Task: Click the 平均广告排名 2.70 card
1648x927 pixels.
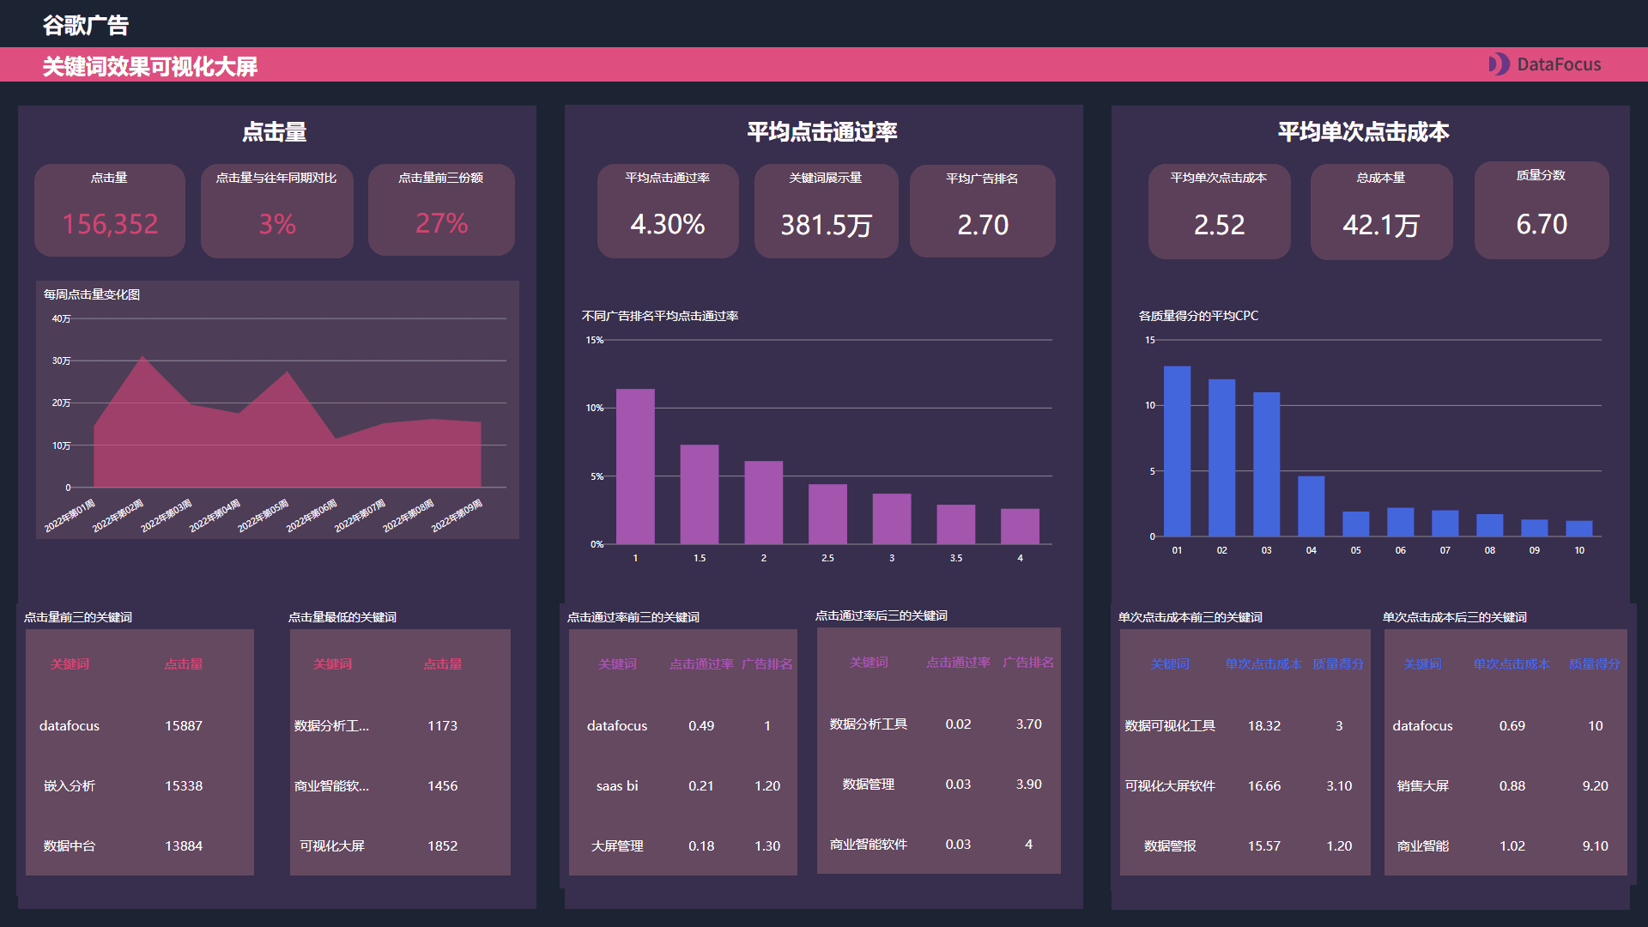Action: coord(983,211)
